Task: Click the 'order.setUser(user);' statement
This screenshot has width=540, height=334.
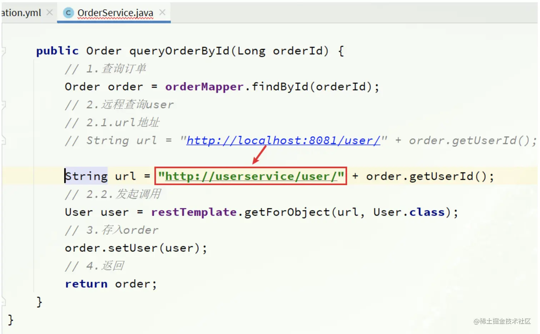Action: (x=136, y=248)
